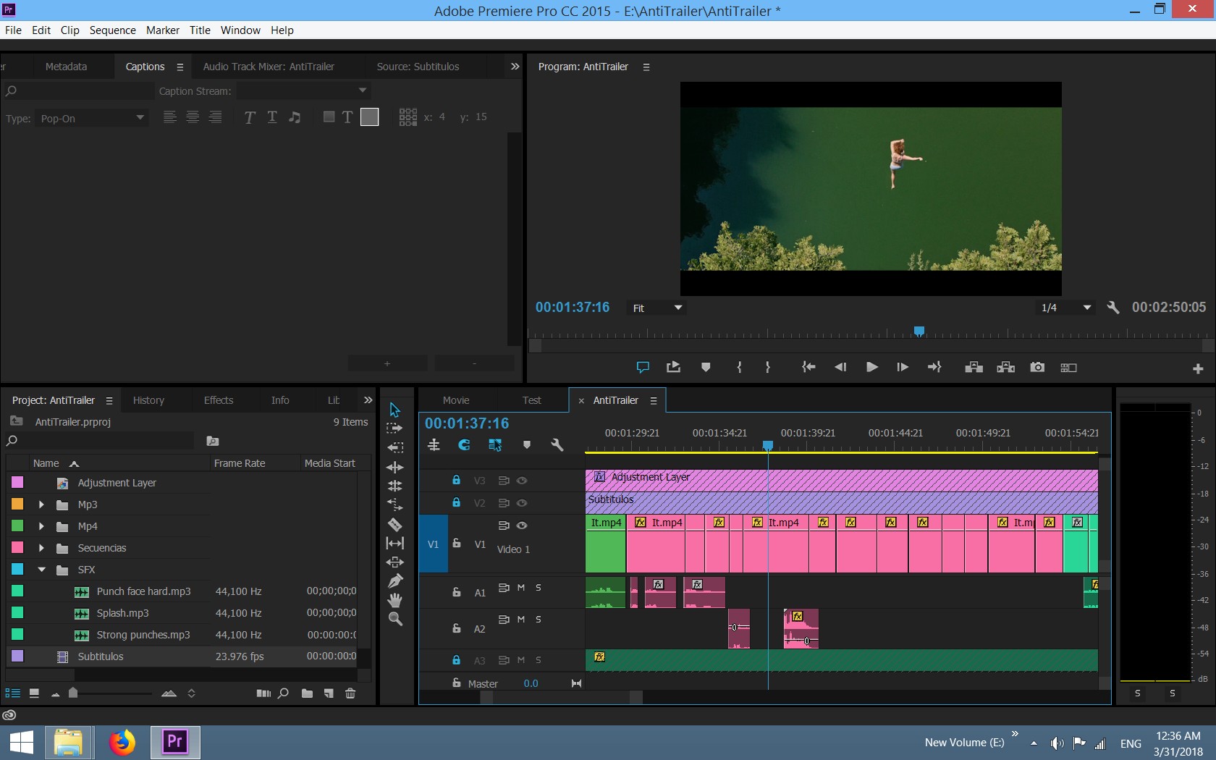Toggle Linked Selection in the timeline

pos(495,445)
